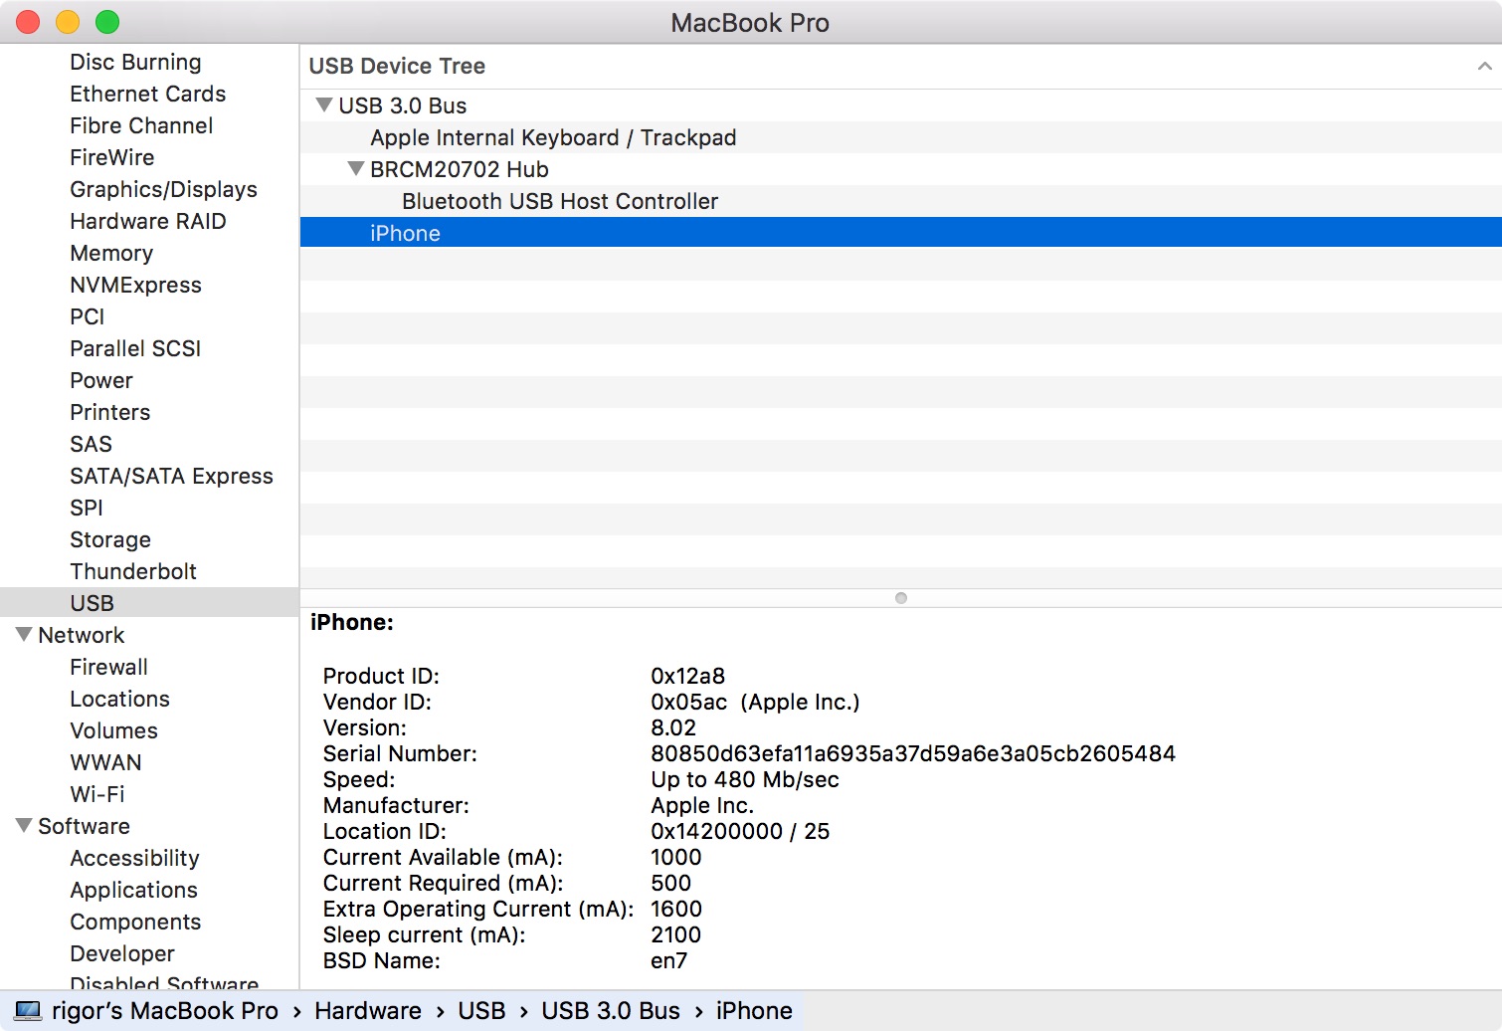
Task: Click the Product ID value 0x12a8
Action: [687, 676]
